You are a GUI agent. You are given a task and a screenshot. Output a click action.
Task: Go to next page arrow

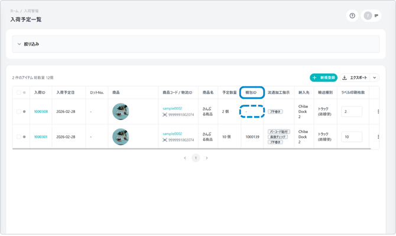click(207, 158)
